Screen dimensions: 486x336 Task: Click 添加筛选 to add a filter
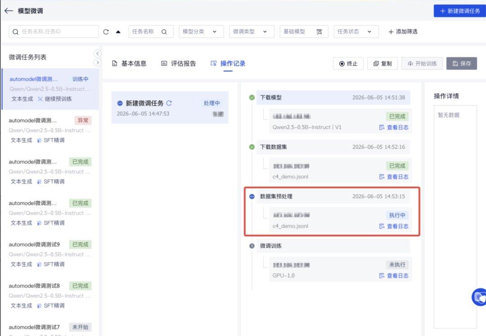[403, 31]
